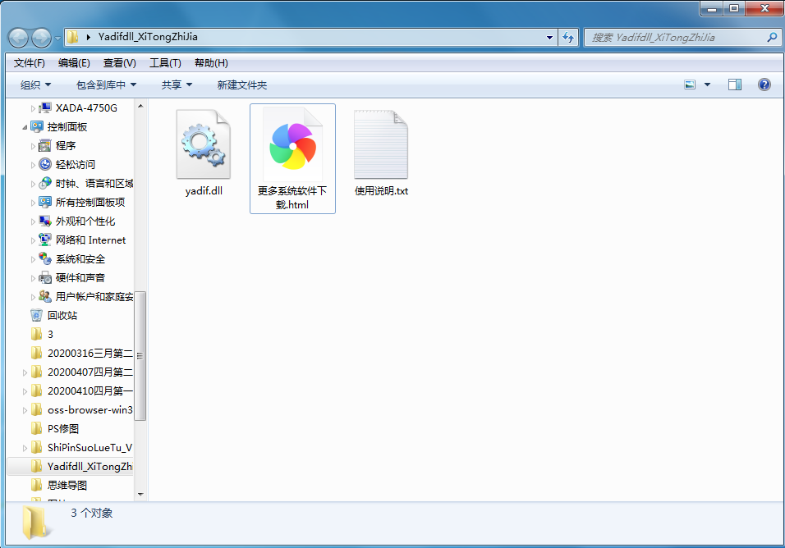Open the 文件(F) menu
Screen dimensions: 785x548
(29, 63)
